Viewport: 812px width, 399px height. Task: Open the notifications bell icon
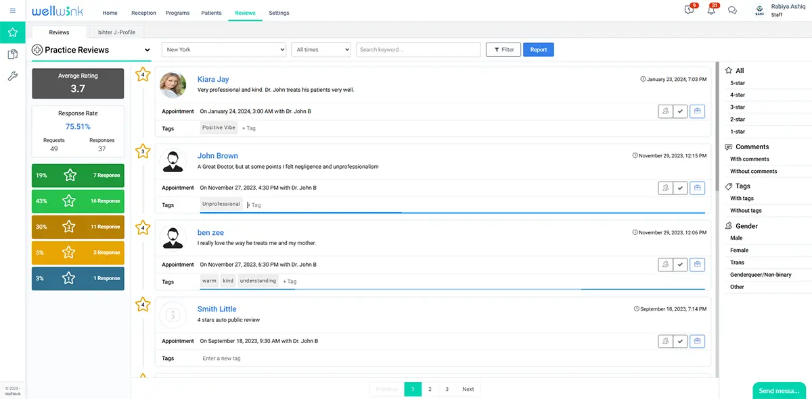point(711,10)
